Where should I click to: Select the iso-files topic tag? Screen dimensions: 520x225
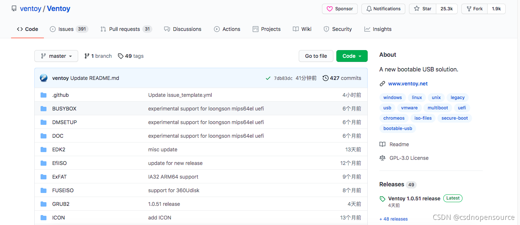tap(423, 118)
